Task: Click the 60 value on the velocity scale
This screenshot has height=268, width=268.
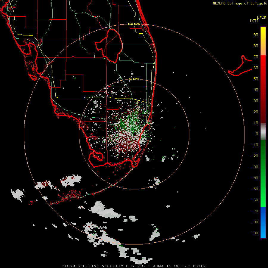Action: point(256,68)
